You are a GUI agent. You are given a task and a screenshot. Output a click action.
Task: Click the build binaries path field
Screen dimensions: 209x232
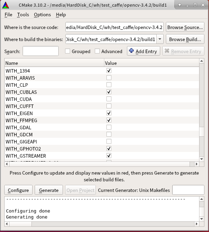pyautogui.click(x=111, y=39)
